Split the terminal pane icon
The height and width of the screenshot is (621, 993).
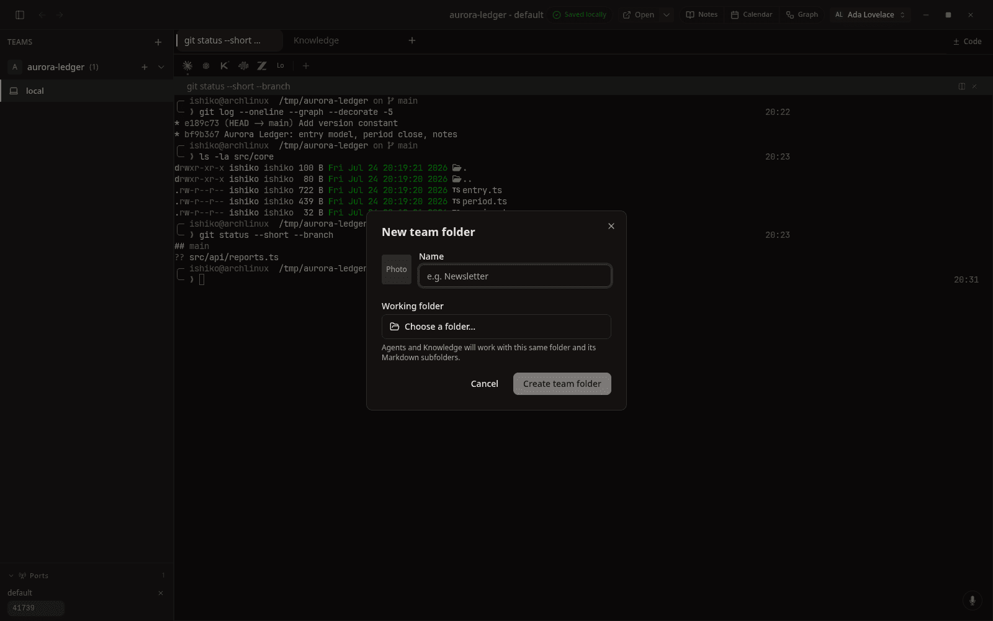(962, 86)
